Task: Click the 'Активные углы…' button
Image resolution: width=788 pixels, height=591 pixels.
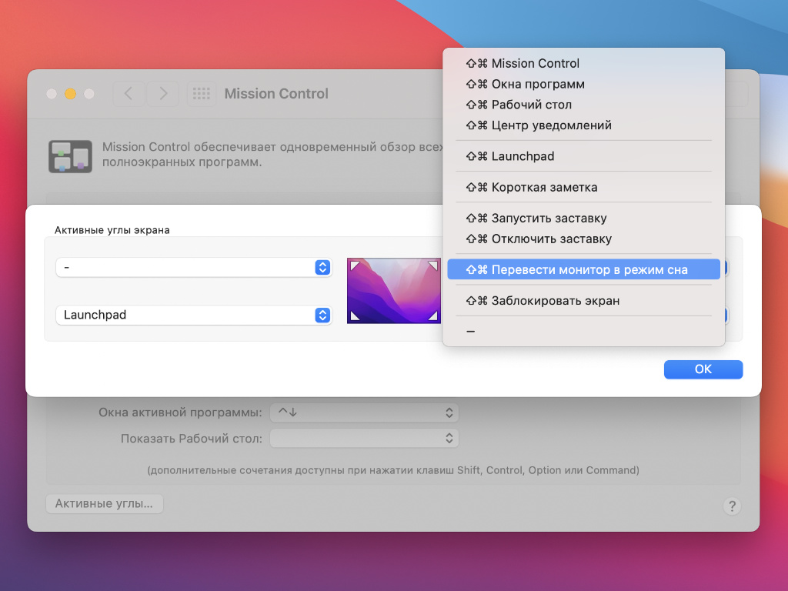Action: coord(105,504)
